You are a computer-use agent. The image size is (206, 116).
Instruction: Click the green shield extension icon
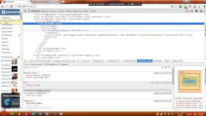pyautogui.click(x=185, y=6)
